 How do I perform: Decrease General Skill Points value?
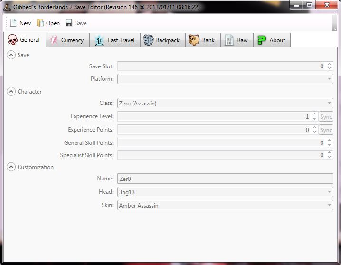[x=329, y=145]
